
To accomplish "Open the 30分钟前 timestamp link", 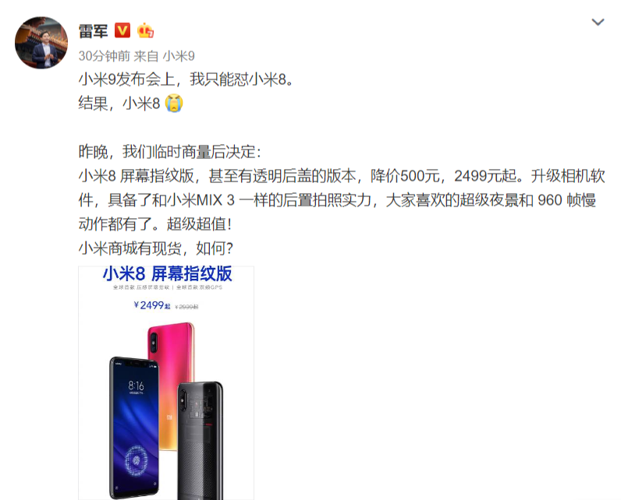I will 105,56.
